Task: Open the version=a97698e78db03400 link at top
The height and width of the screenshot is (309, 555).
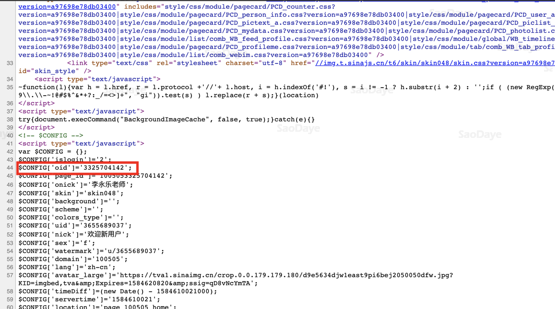Action: click(67, 7)
